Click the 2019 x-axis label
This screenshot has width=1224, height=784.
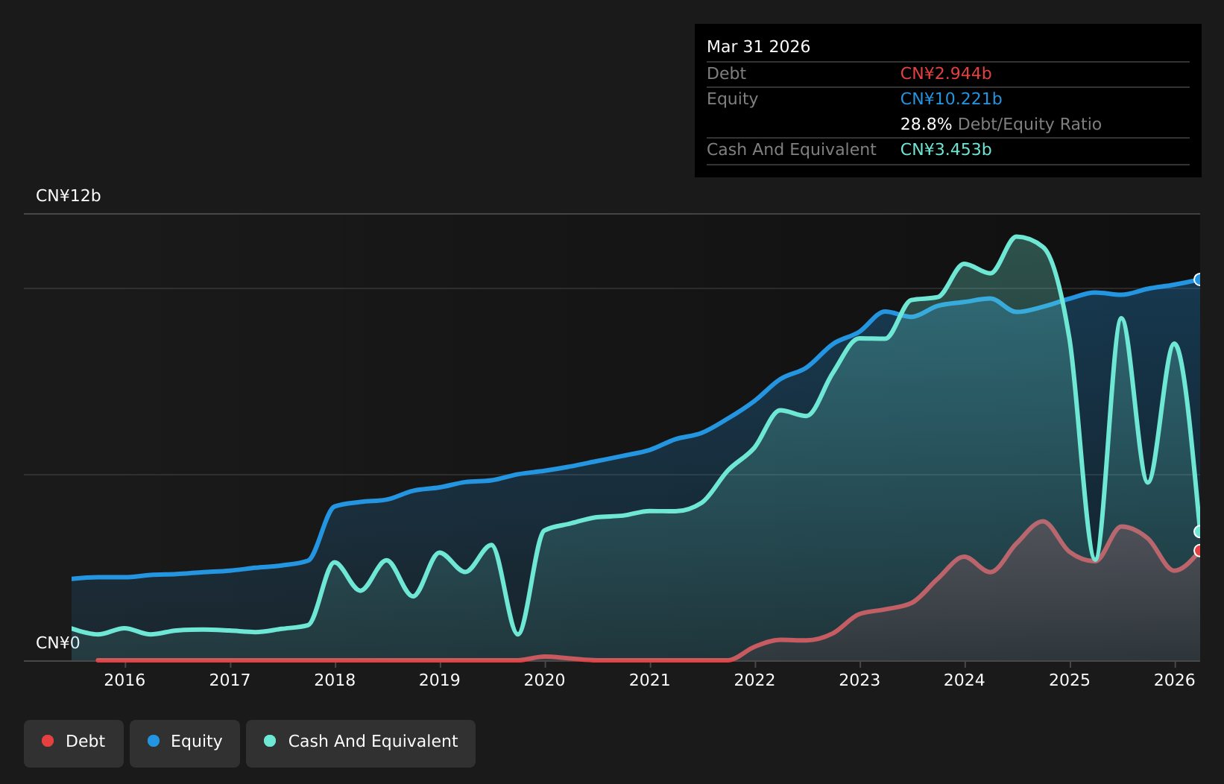440,680
